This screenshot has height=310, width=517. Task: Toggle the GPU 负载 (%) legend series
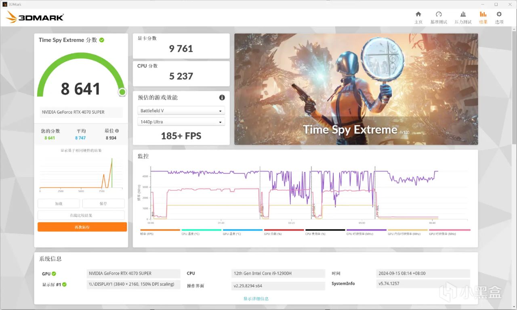click(x=284, y=232)
